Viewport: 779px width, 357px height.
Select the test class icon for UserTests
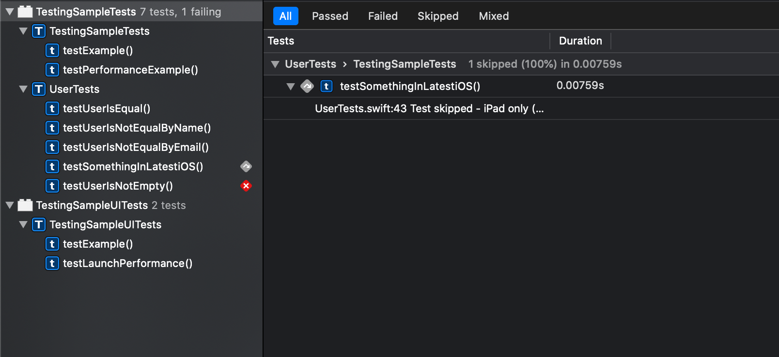pyautogui.click(x=38, y=89)
